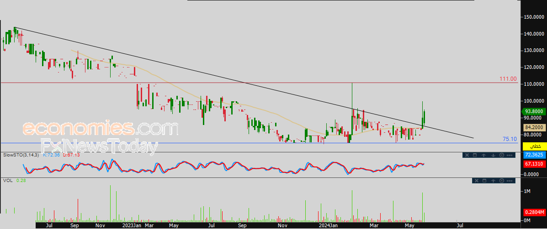The height and width of the screenshot is (229, 547).
Task: Click the 84.2000 moving average price tag
Action: coord(533,128)
